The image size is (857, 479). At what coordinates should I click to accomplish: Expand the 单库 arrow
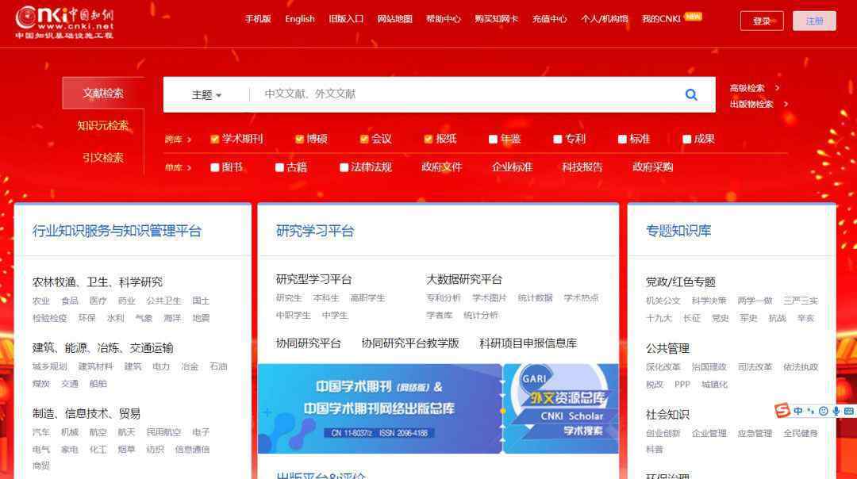[189, 167]
